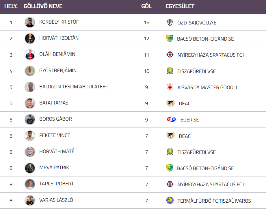
Task: Click the Eger SE club logo
Action: tap(171, 119)
